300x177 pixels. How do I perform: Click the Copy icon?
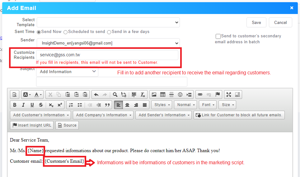click(x=59, y=95)
